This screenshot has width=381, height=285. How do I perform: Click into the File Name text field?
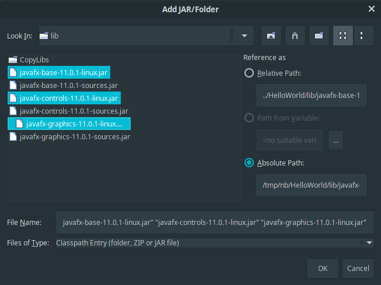coord(214,222)
